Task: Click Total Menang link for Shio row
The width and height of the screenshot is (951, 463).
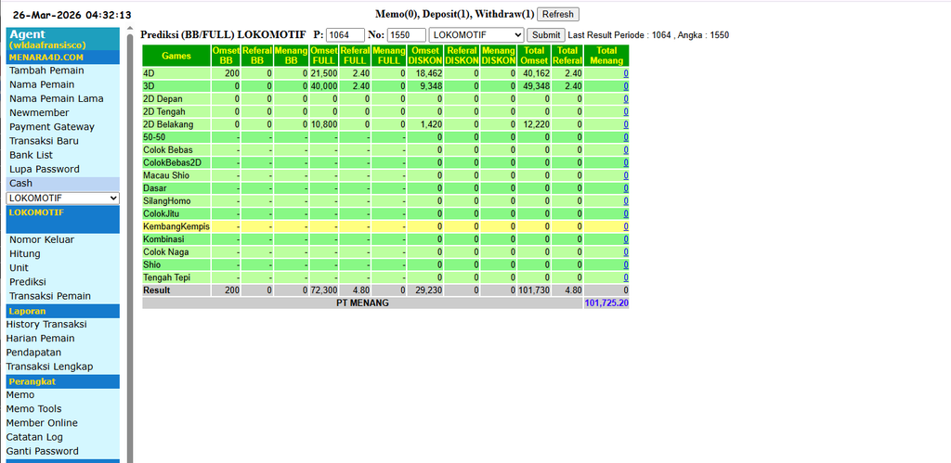Action: (x=626, y=264)
